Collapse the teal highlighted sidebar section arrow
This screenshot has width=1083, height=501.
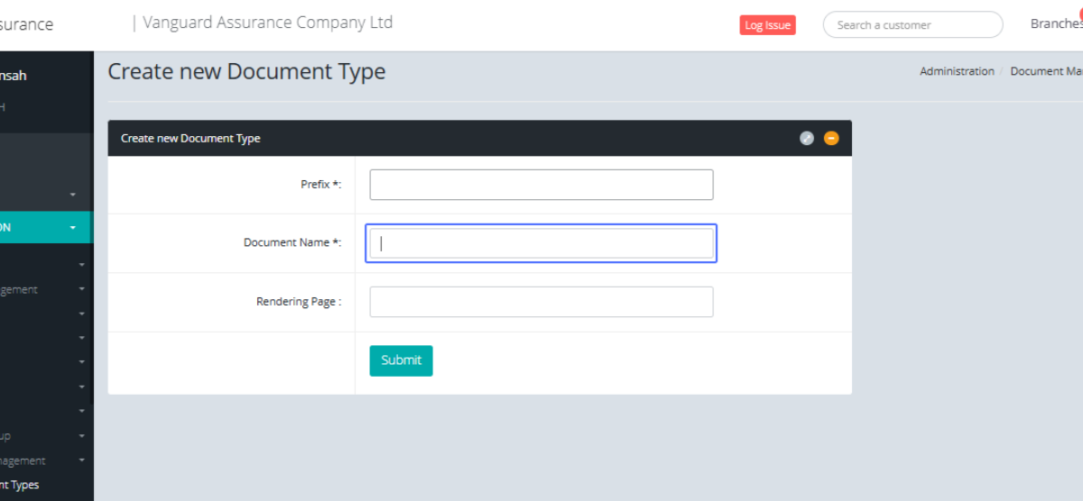pos(73,228)
